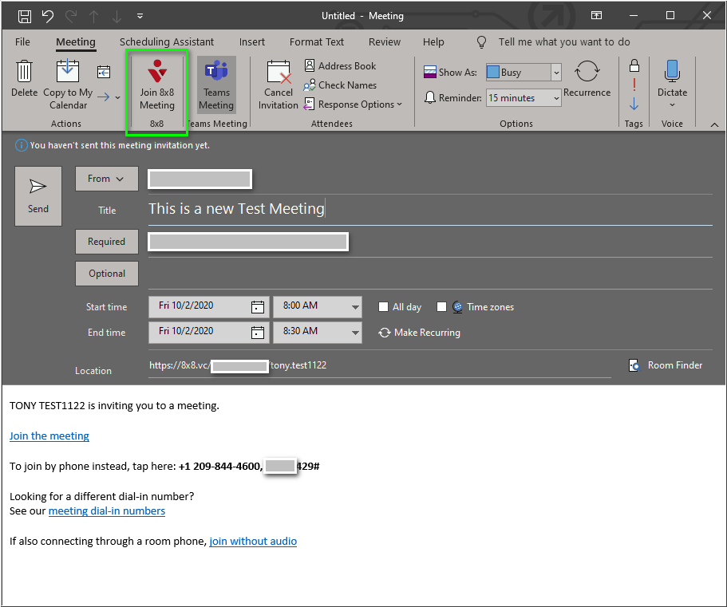Switch to the Scheduling Assistant tab
727x607 pixels.
click(x=166, y=41)
